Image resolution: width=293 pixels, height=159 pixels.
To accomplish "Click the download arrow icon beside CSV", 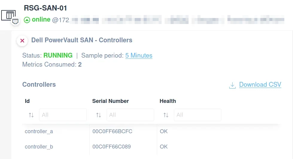I will pos(232,85).
